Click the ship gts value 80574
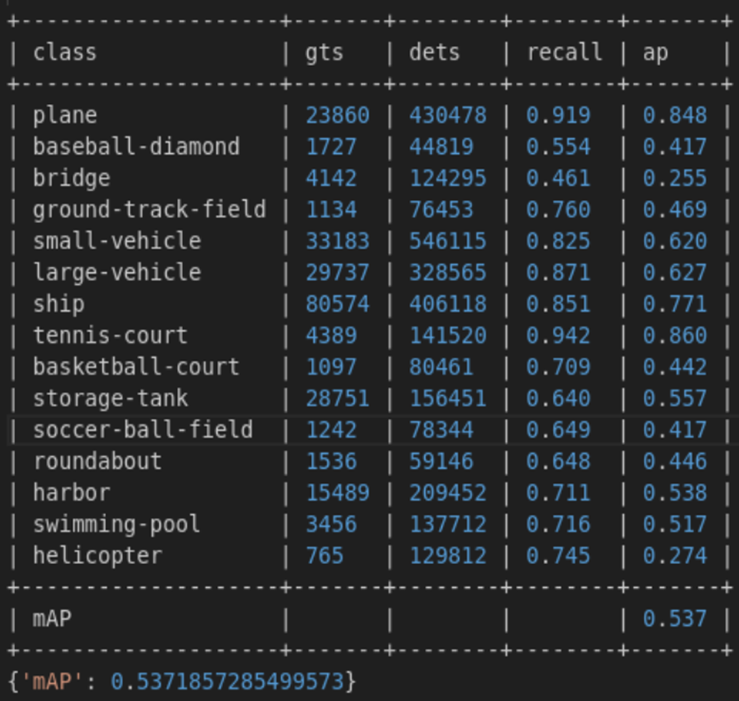The image size is (739, 701). click(x=337, y=304)
